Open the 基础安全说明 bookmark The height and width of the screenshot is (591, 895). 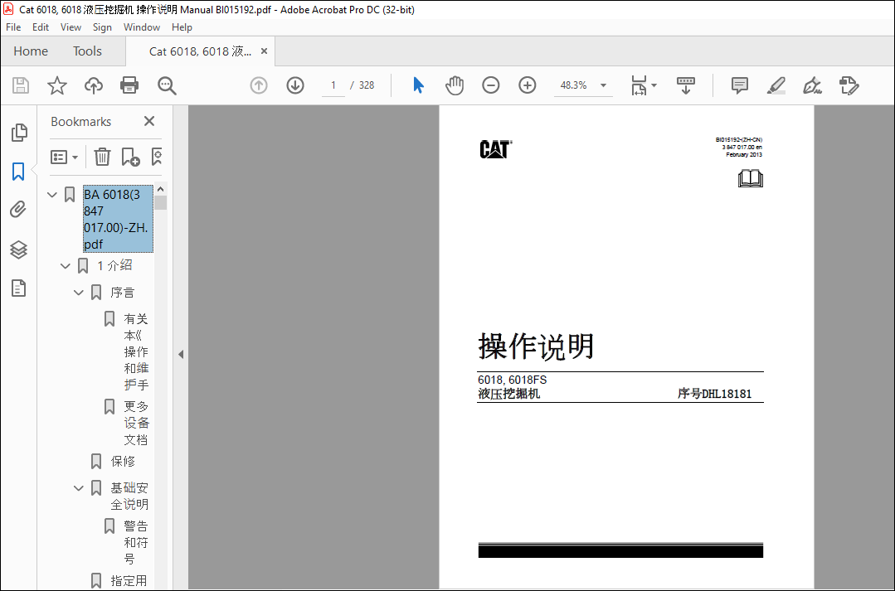pyautogui.click(x=129, y=497)
